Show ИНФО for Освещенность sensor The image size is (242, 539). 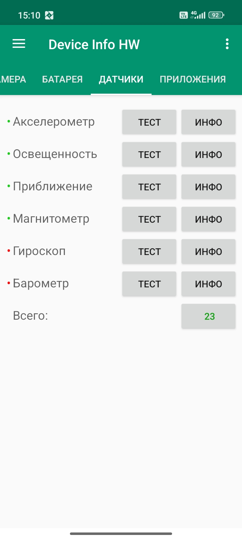[x=208, y=155]
